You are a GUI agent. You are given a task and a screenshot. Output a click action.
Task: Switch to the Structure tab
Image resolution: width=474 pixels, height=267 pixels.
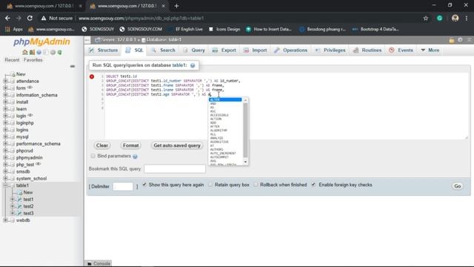[x=104, y=50]
